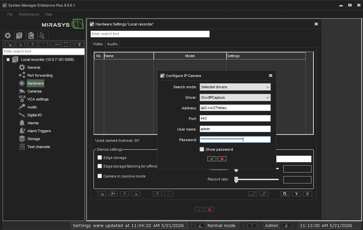Click the User name field showing admin
Viewport: 363px width, 230px height.
(x=235, y=129)
